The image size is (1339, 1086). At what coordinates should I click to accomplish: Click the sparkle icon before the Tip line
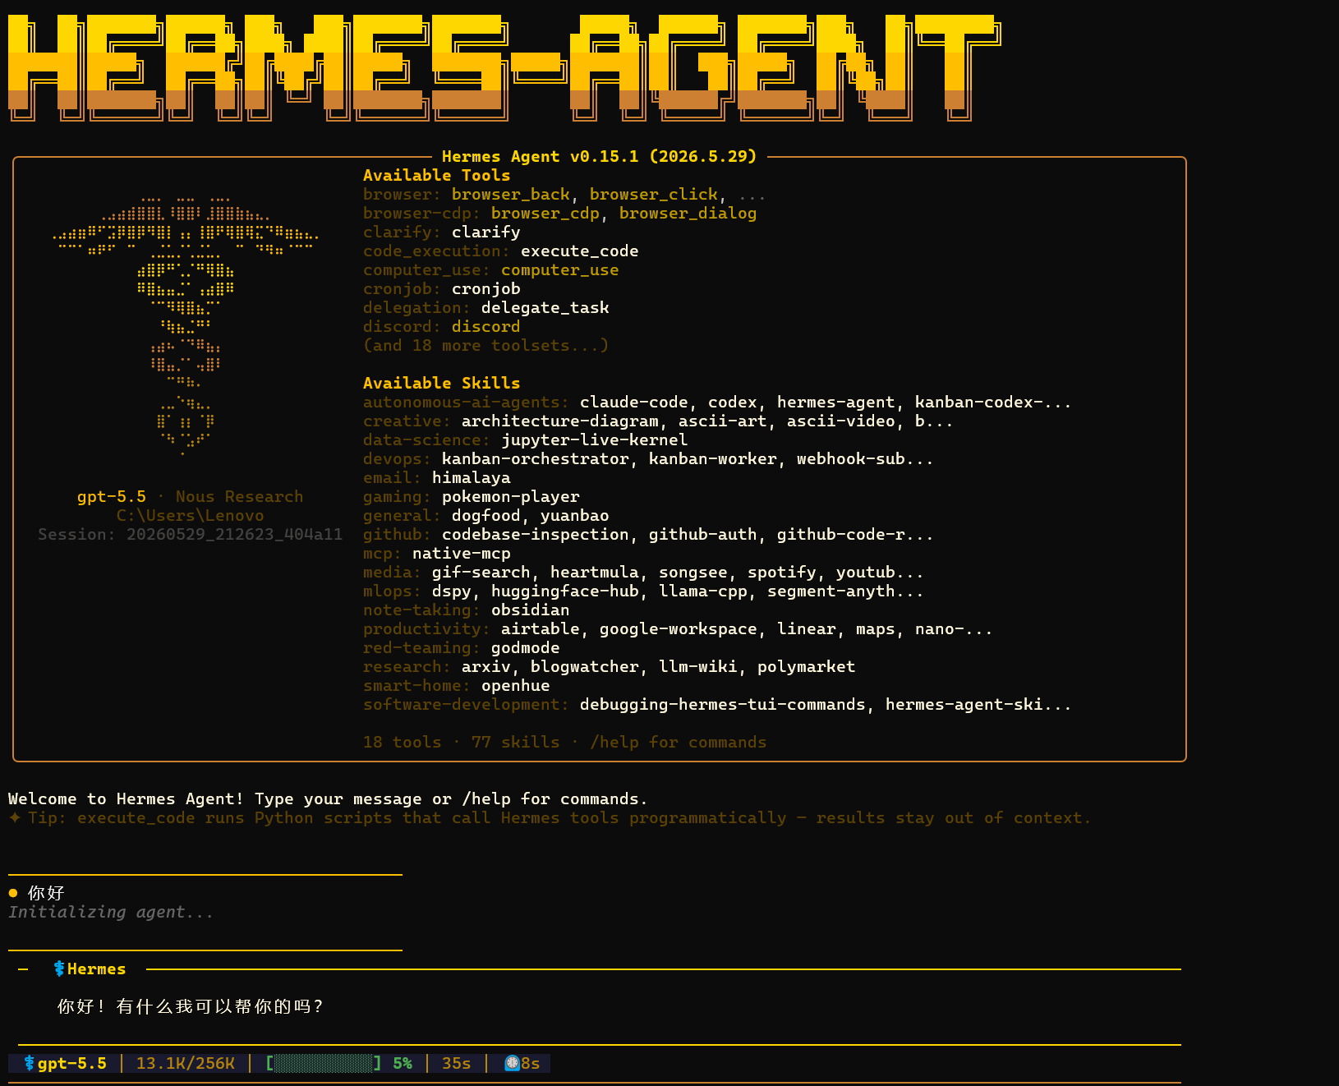pos(15,818)
